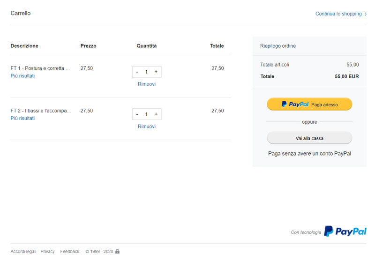The image size is (375, 262).
Task: Click the FT 2 - I bassi item description
Action: tap(41, 111)
